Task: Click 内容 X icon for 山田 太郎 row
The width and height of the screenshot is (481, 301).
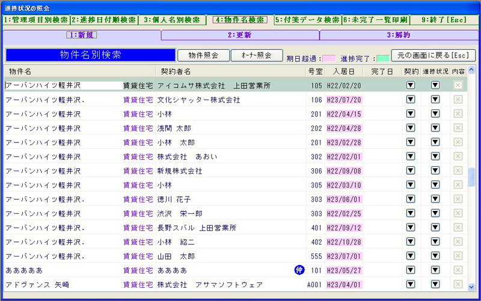Action: pos(458,256)
